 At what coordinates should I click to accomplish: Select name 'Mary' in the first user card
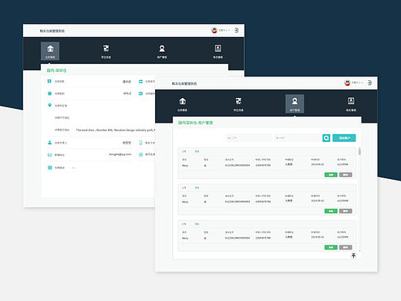pos(185,165)
